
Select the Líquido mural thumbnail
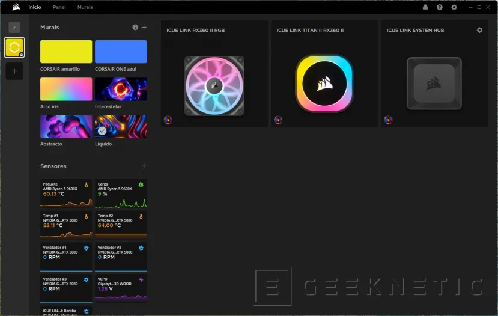point(121,126)
